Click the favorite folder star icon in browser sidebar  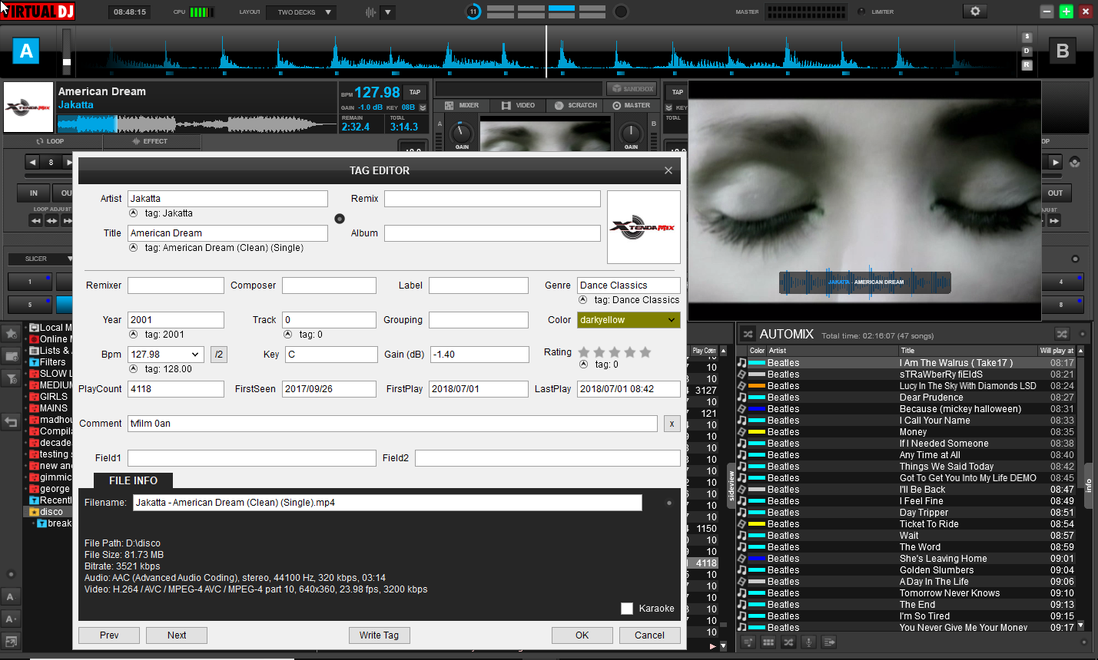coord(11,333)
